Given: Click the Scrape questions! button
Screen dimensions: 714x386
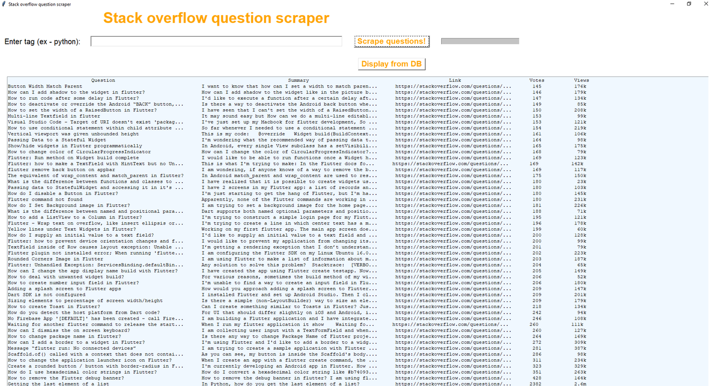Looking at the screenshot, I should (x=392, y=41).
